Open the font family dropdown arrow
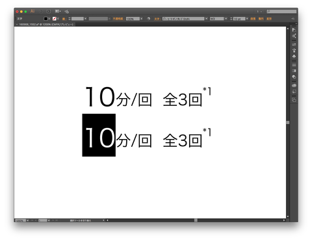 coord(206,19)
